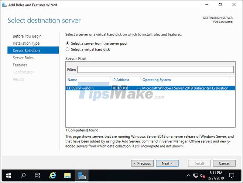
Task: Launch Internet Explorer from the taskbar
Action: [53, 175]
